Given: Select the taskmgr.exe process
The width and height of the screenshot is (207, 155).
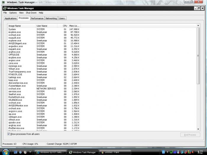Looking at the screenshot, I should click(x=44, y=77).
